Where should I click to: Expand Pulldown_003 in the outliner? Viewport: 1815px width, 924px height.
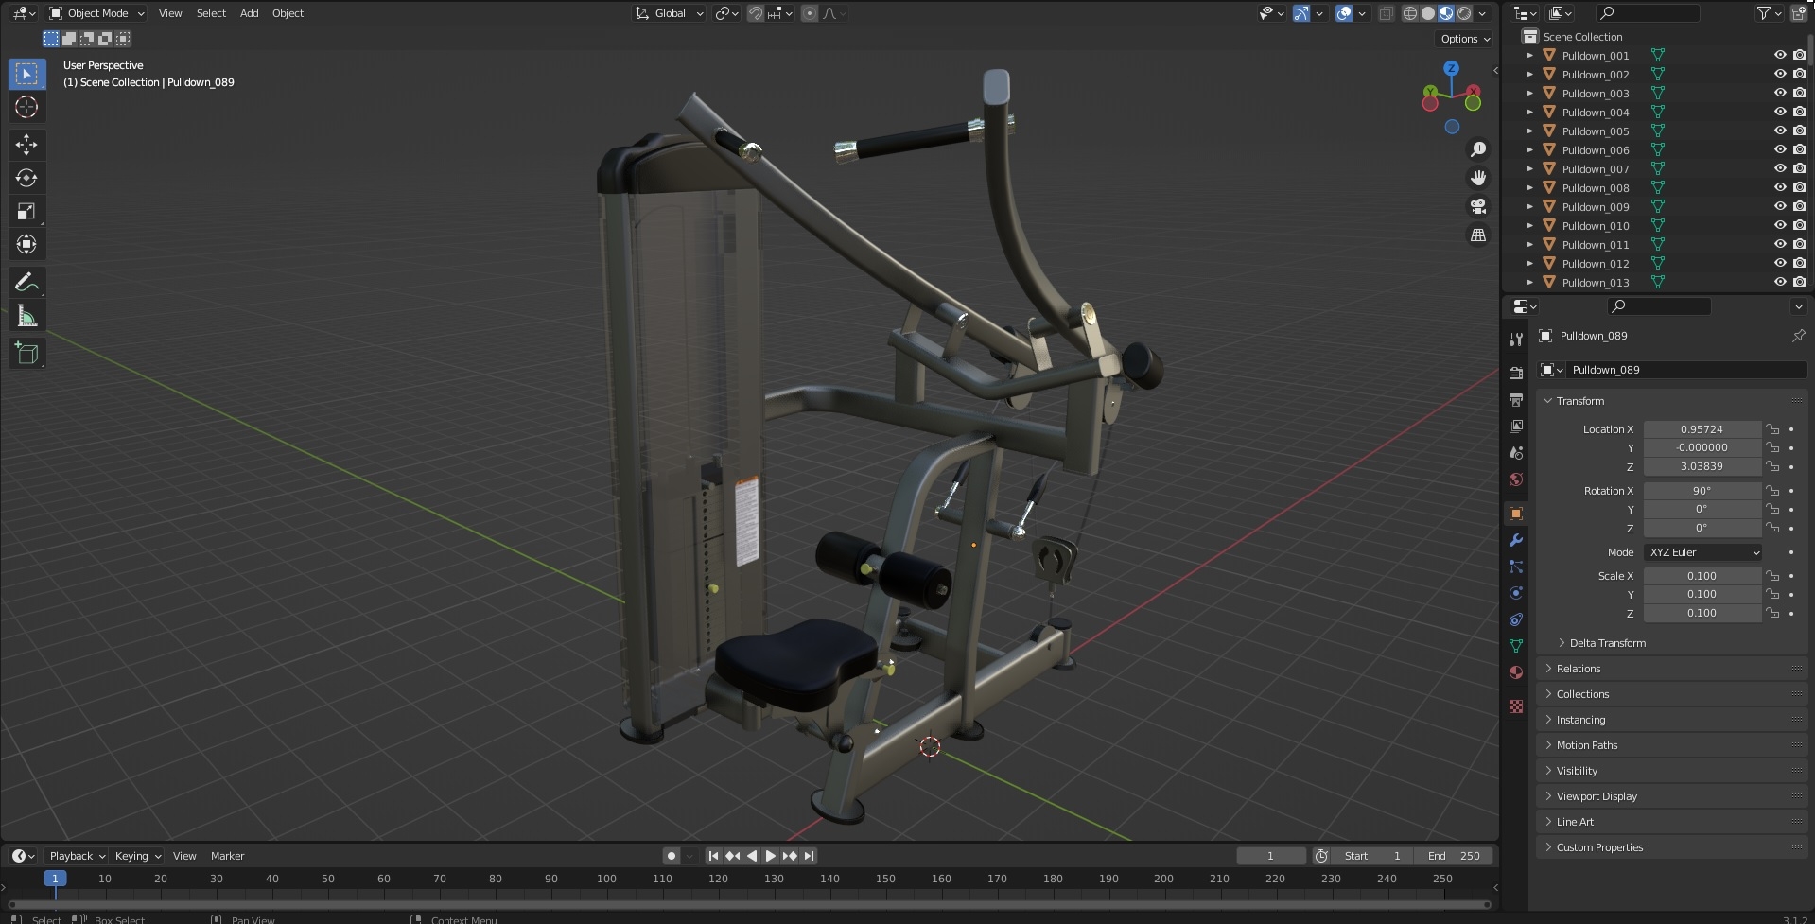1530,93
